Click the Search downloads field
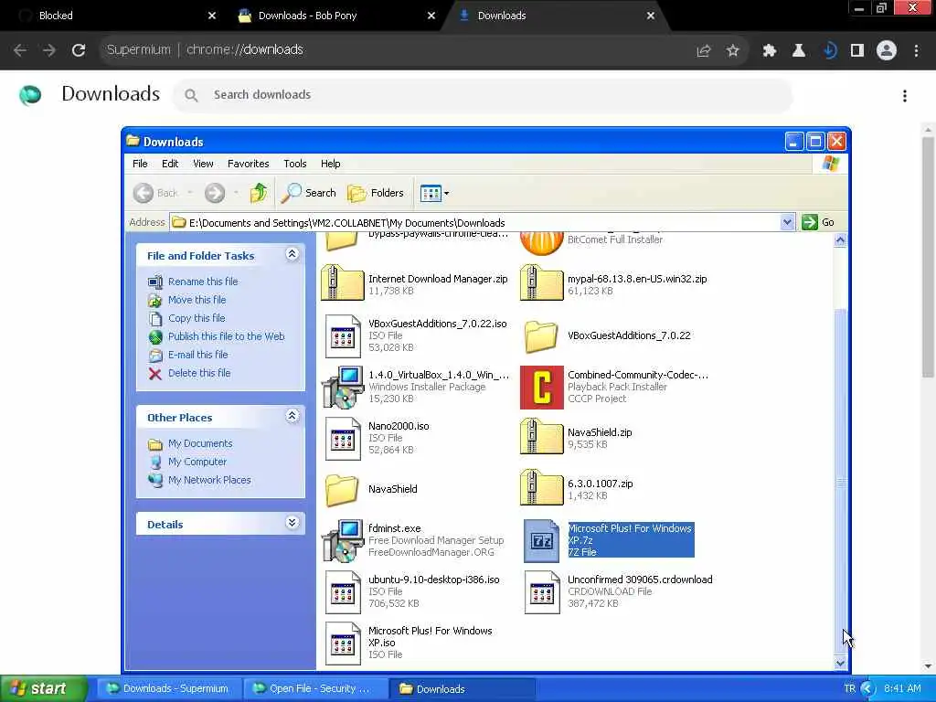 pos(483,95)
